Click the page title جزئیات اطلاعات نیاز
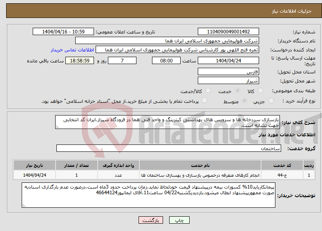The image size is (322, 231). (x=292, y=11)
